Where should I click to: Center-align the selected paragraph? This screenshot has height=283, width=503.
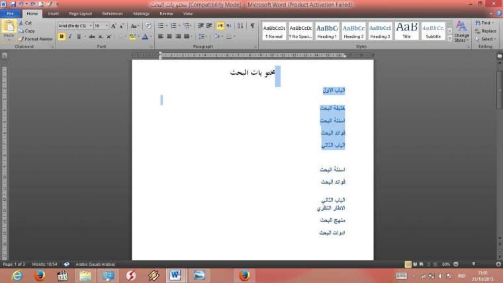pos(169,36)
